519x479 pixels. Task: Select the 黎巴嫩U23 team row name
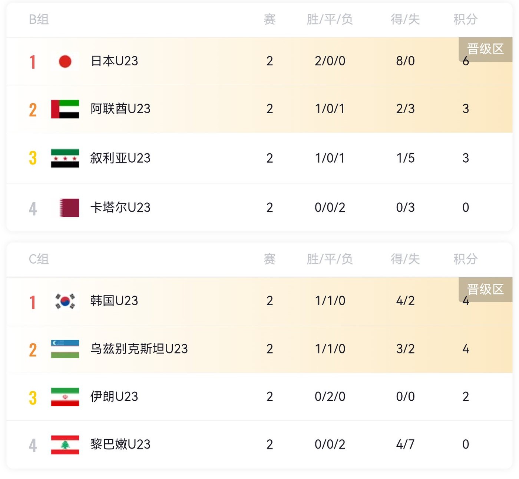pos(120,444)
